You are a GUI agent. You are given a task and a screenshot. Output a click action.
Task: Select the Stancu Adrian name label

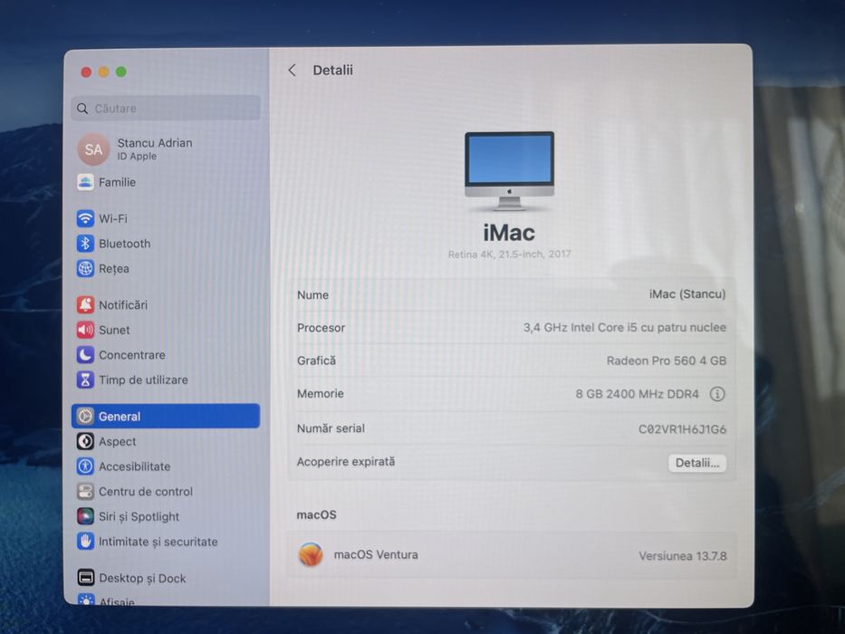[155, 143]
